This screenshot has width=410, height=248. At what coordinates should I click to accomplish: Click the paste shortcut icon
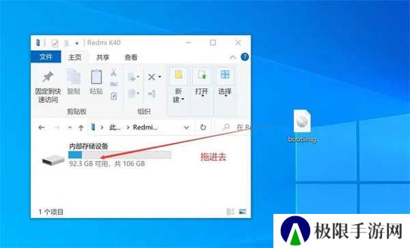coord(113,96)
